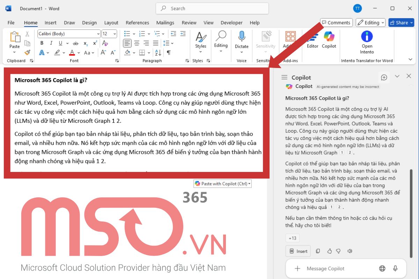Apply Subscript formatting

point(86,43)
